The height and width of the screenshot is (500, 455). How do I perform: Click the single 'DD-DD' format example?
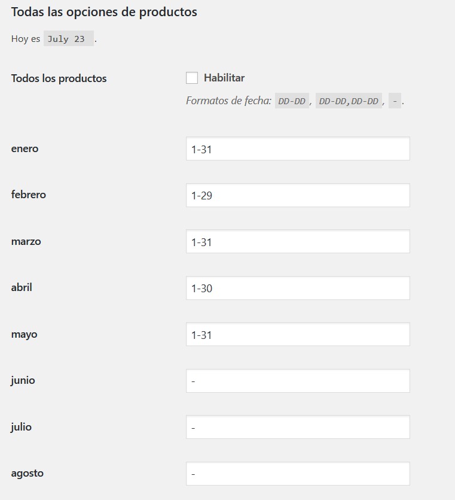click(292, 101)
